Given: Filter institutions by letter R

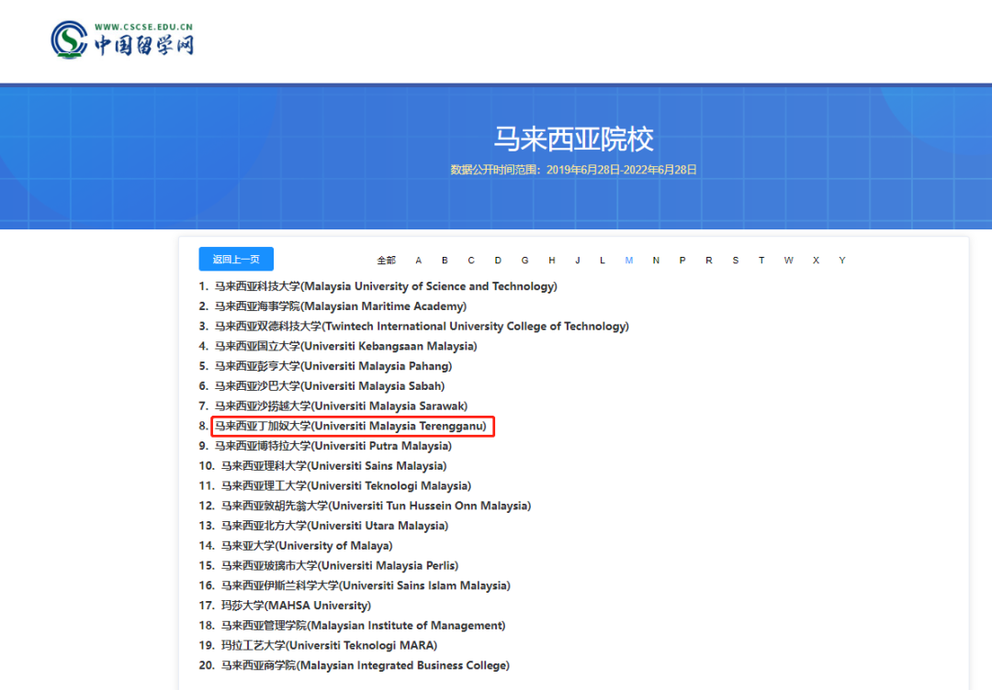Looking at the screenshot, I should (x=708, y=261).
